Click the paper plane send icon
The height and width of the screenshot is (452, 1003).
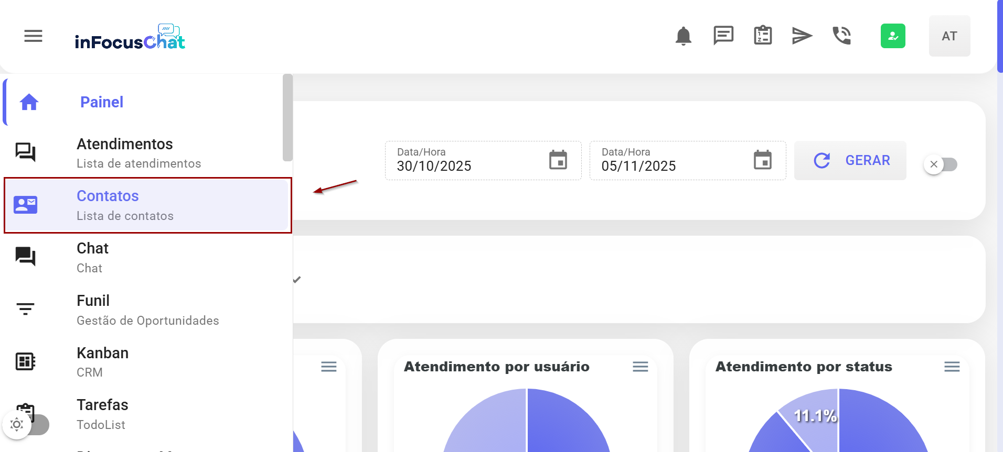click(x=802, y=36)
